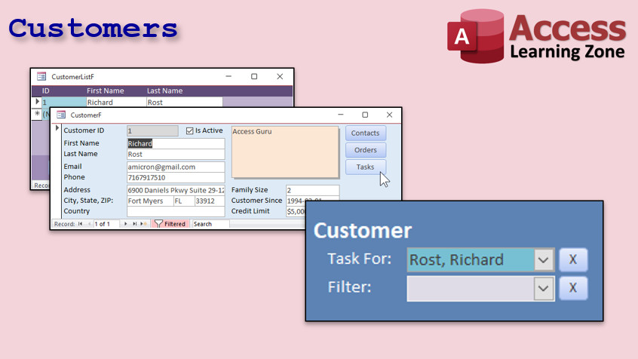Click the CustomerListF form window icon
Image resolution: width=638 pixels, height=359 pixels.
[x=41, y=77]
